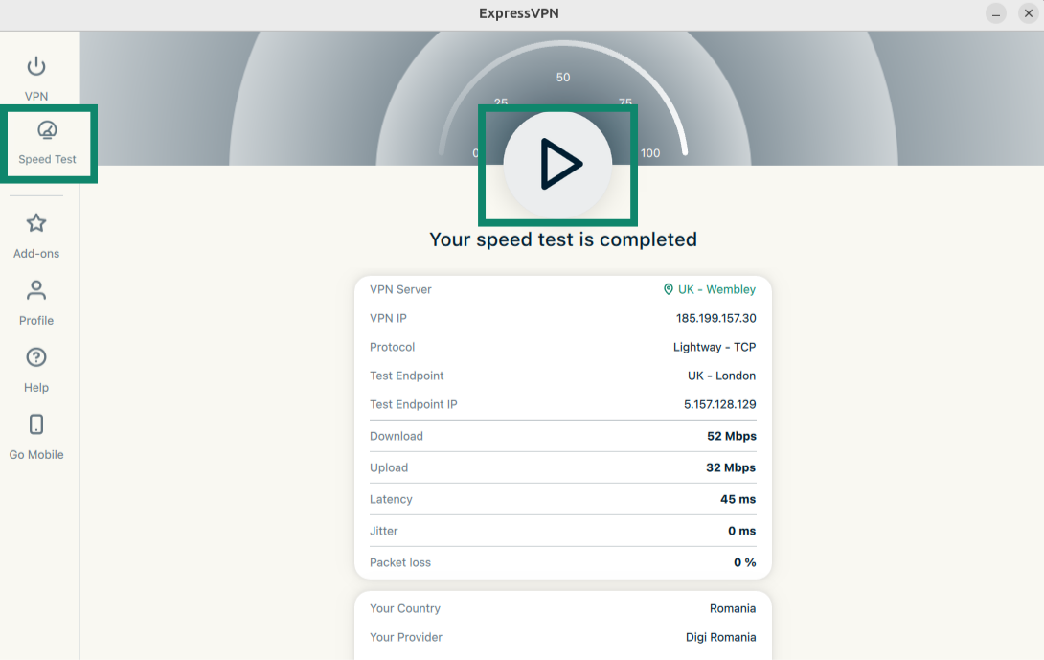
Task: Click the location pin beside UK - Wembley
Action: (x=669, y=289)
